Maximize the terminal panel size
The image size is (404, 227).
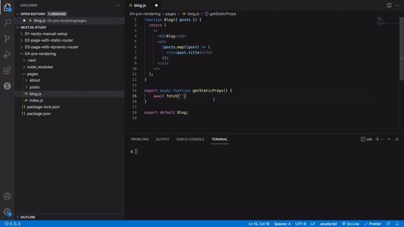[x=389, y=139]
